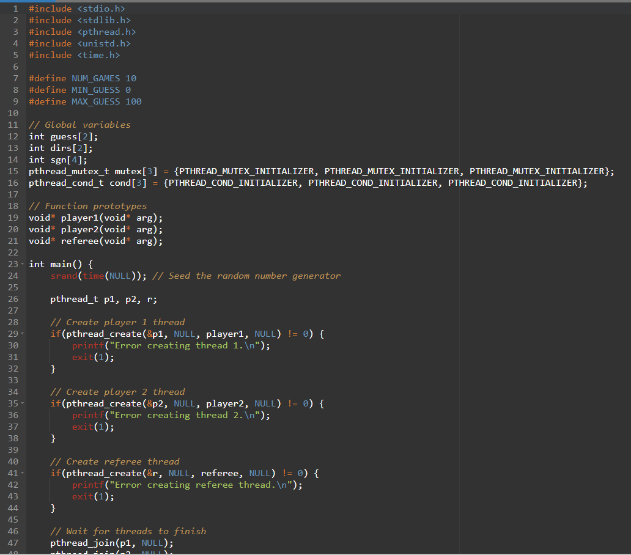Click 'exit(1);' on line 37
The image size is (631, 555).
tap(93, 427)
